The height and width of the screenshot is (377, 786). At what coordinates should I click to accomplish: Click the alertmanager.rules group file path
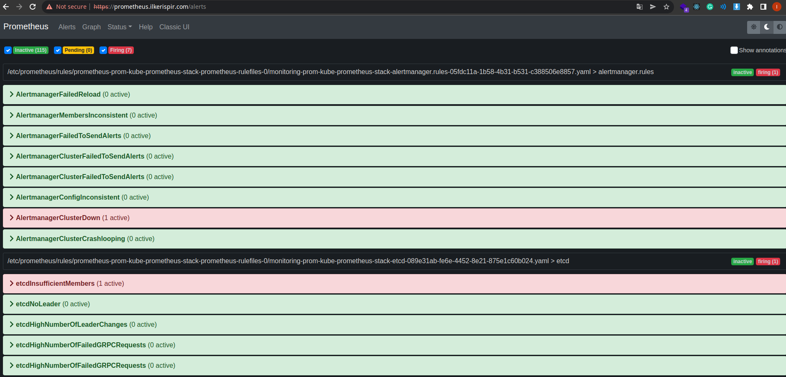(x=330, y=72)
